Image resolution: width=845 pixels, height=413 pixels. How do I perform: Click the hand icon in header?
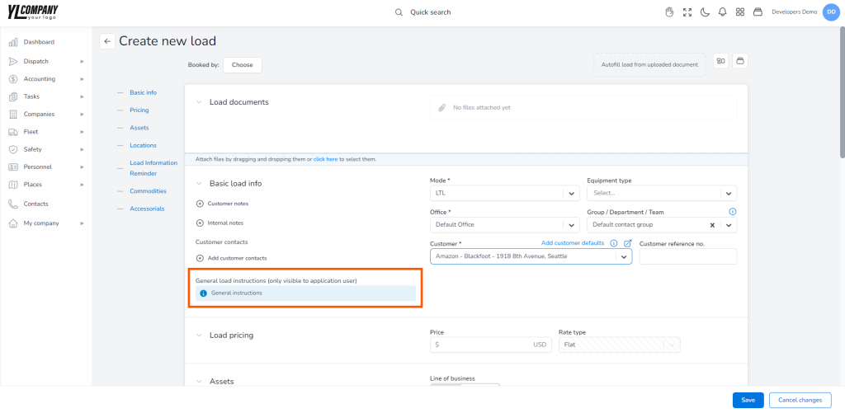(x=669, y=12)
